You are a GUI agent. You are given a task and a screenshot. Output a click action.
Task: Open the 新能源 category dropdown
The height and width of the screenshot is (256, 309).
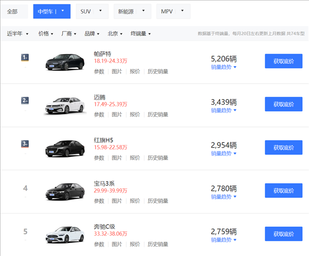coord(132,11)
